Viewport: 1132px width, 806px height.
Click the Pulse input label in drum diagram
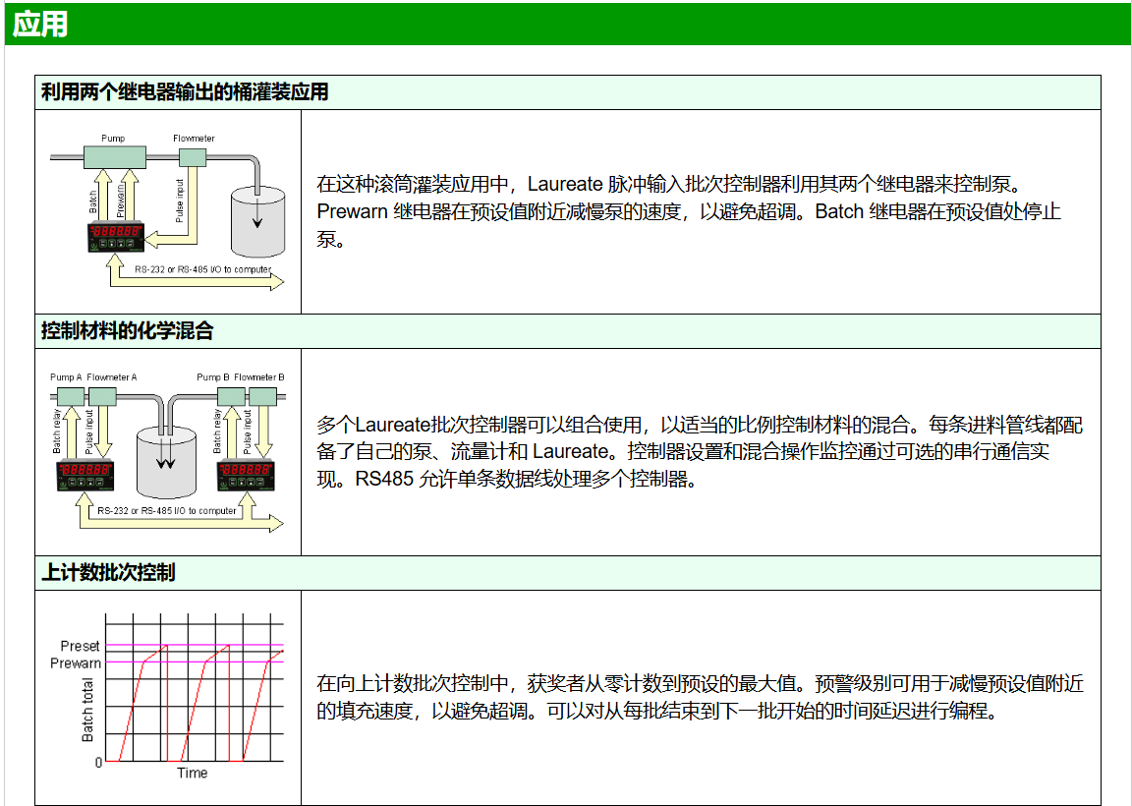(180, 201)
